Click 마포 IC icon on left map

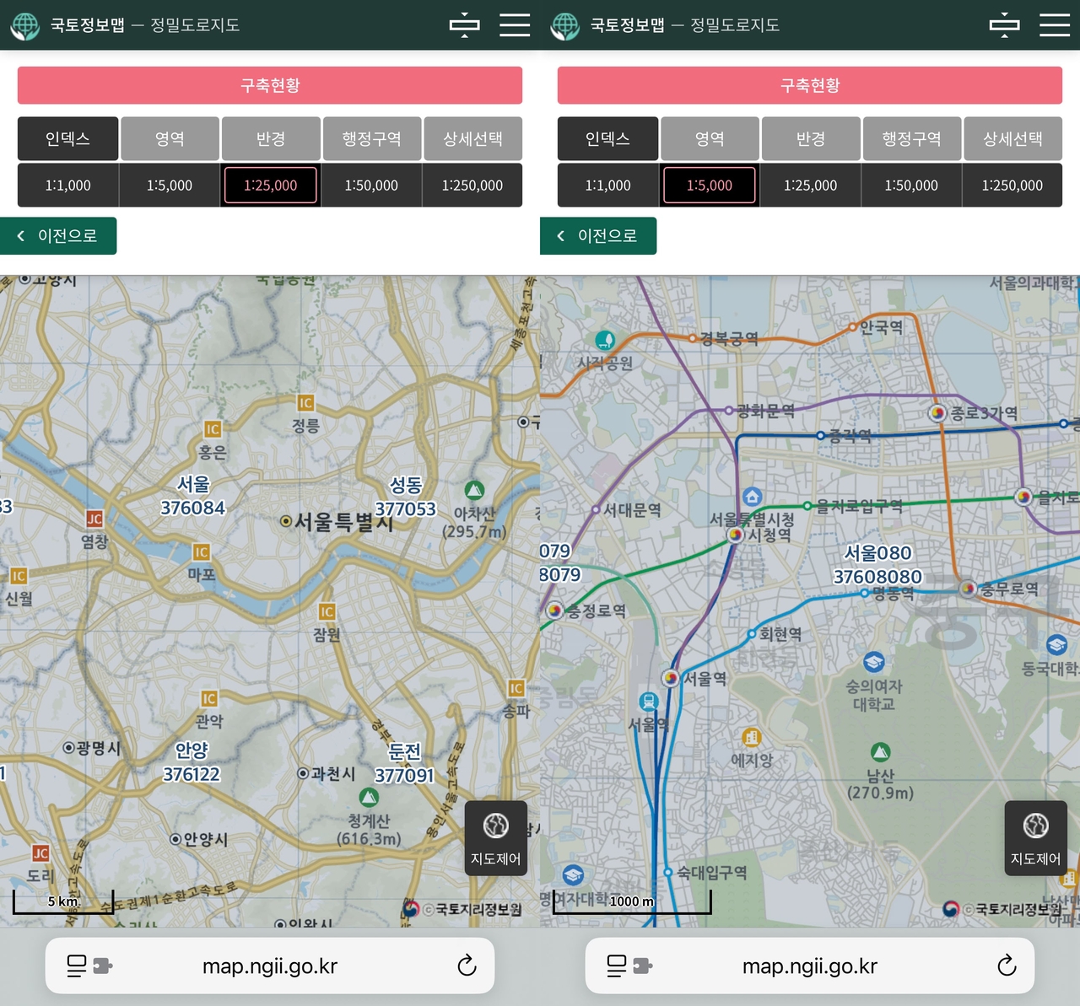point(201,552)
